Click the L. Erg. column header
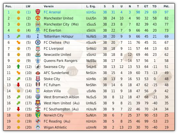178x134 pixels. coord(91,6)
